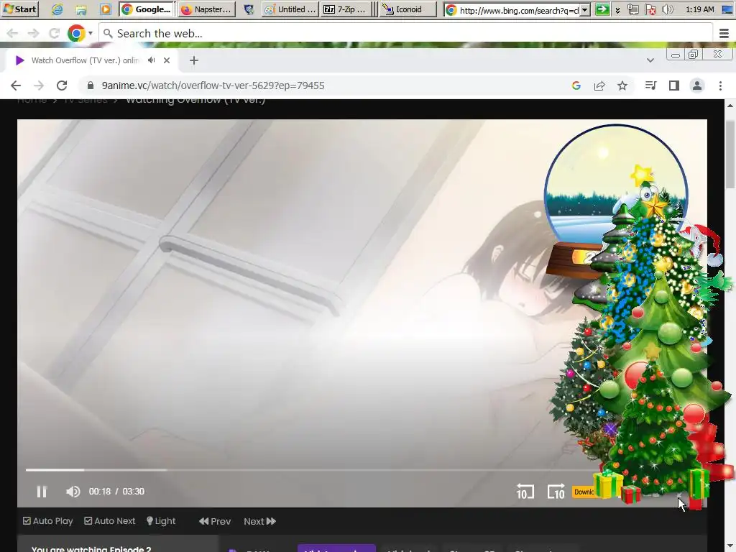Seek along the video progress bar
Screen dimensions: 736x552
[310, 469]
